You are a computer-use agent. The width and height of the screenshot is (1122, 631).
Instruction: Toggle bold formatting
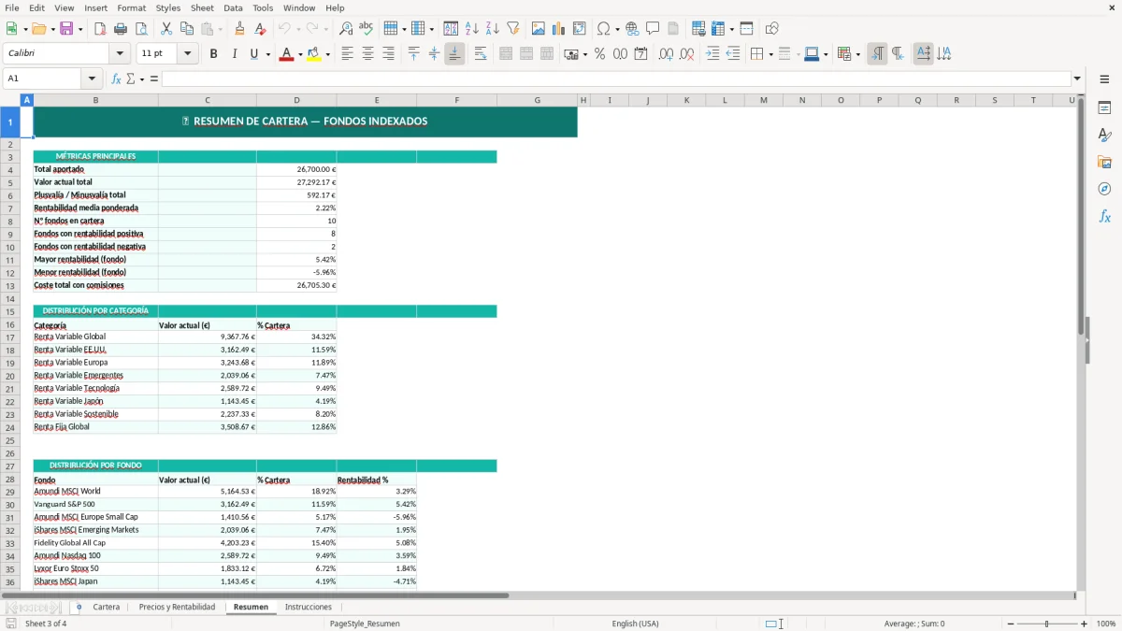[214, 54]
